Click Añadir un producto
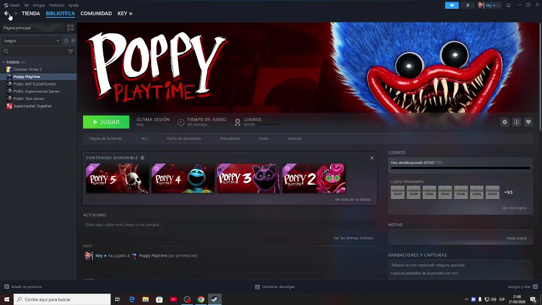542x305 pixels. (x=23, y=287)
